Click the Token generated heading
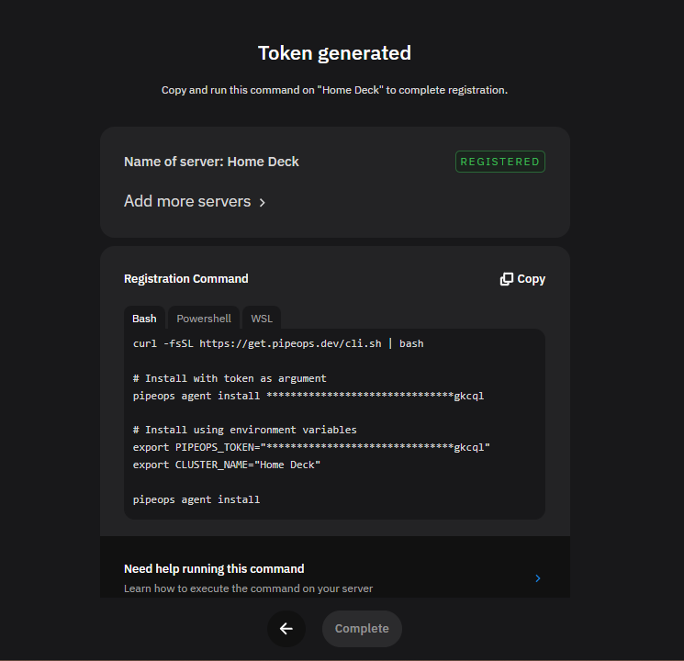Image resolution: width=684 pixels, height=661 pixels. point(334,53)
